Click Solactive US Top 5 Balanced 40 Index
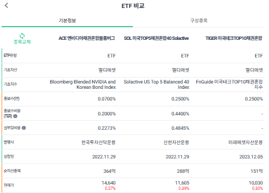The height and width of the screenshot is (193, 269). click(156, 85)
